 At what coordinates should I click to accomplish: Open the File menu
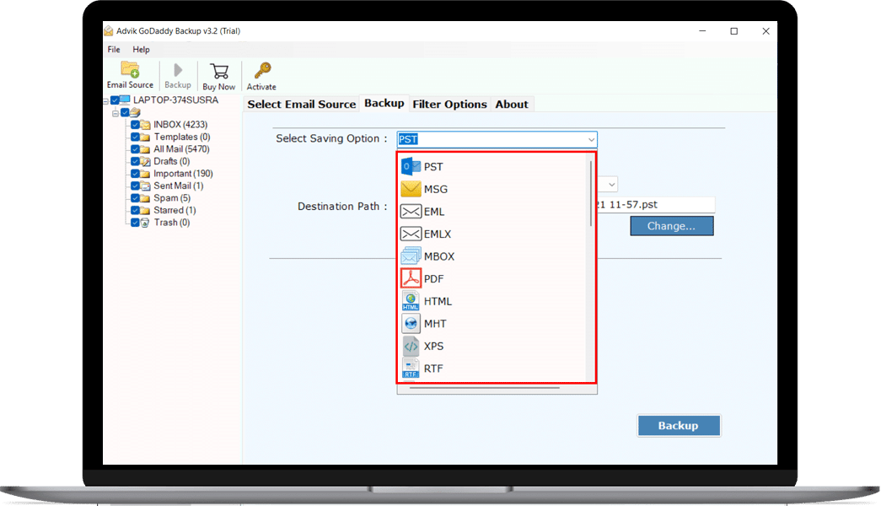(x=114, y=50)
